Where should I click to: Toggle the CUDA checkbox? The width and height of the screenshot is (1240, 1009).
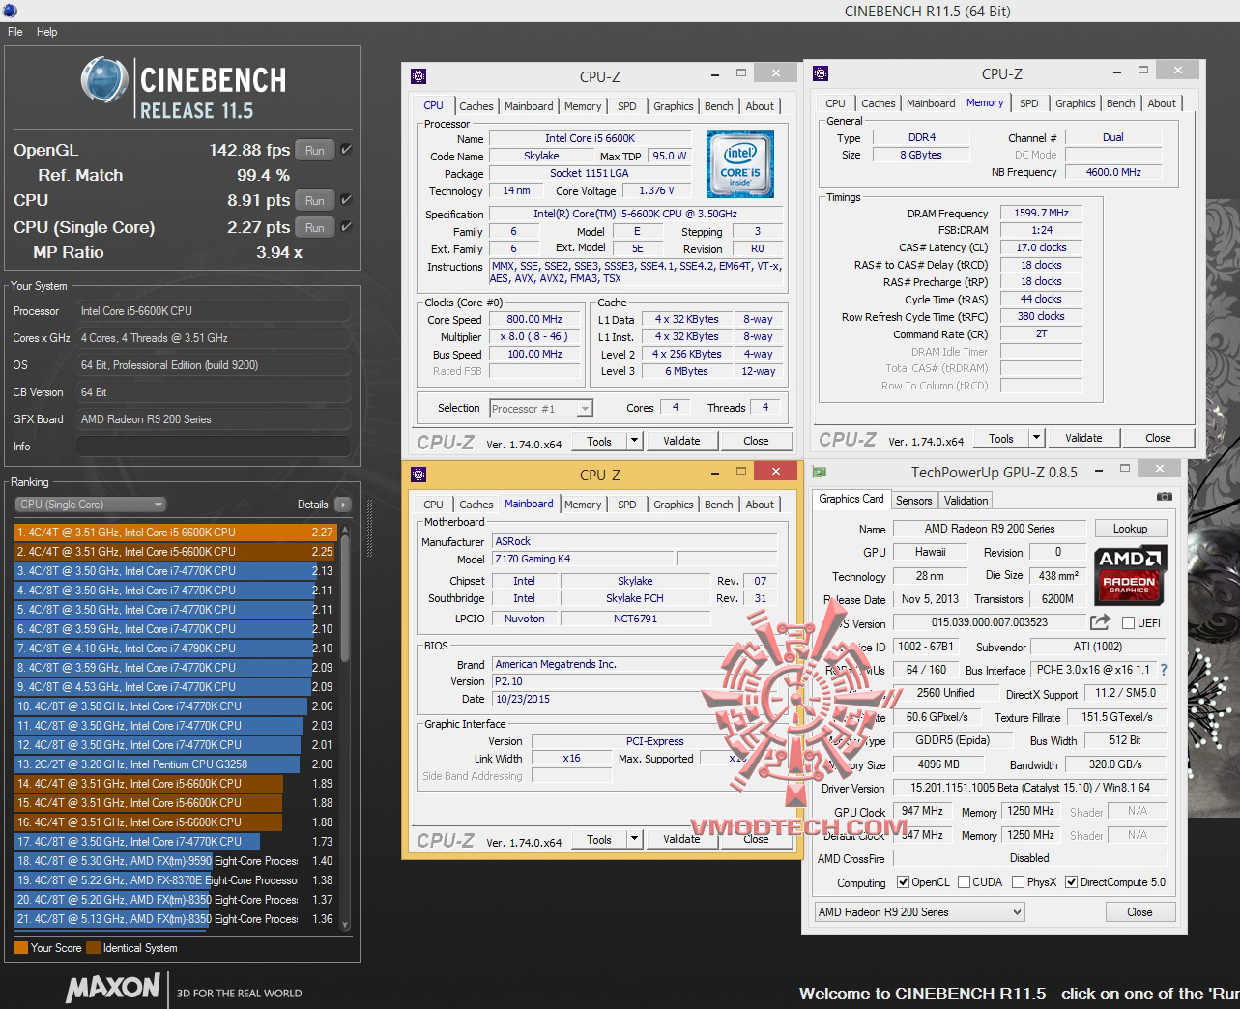pyautogui.click(x=964, y=882)
